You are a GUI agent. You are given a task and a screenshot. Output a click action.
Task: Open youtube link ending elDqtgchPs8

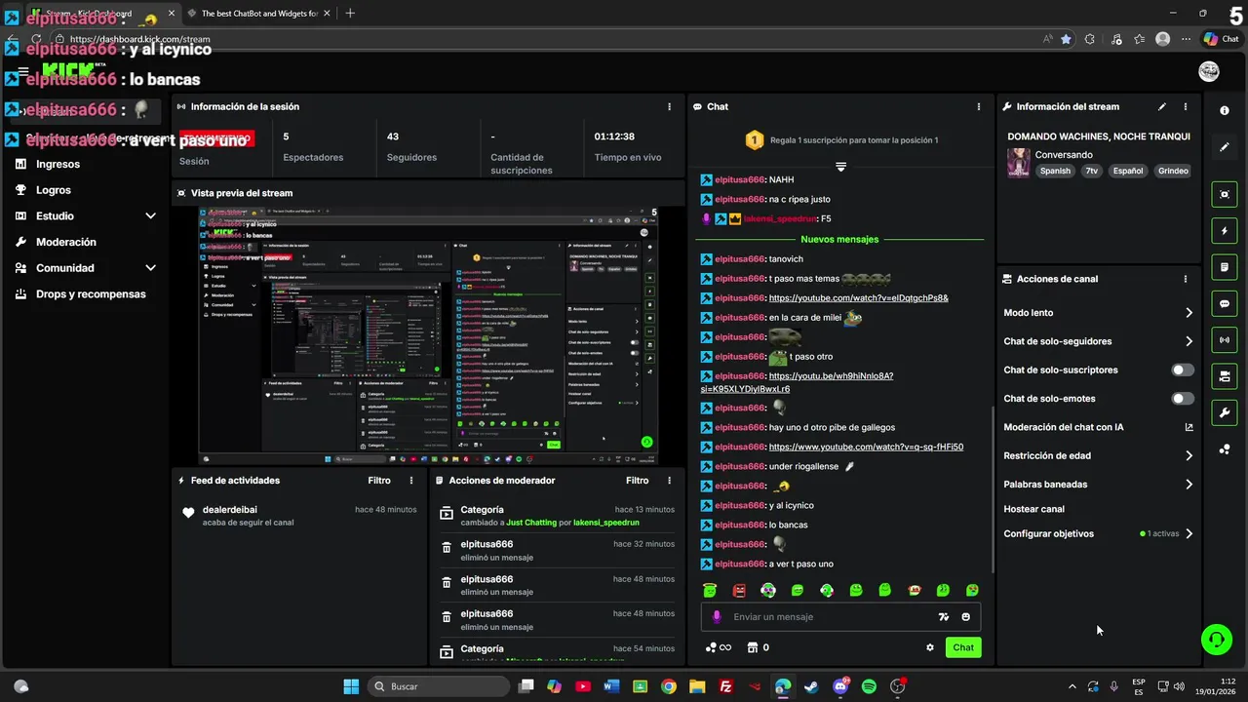[x=858, y=298]
